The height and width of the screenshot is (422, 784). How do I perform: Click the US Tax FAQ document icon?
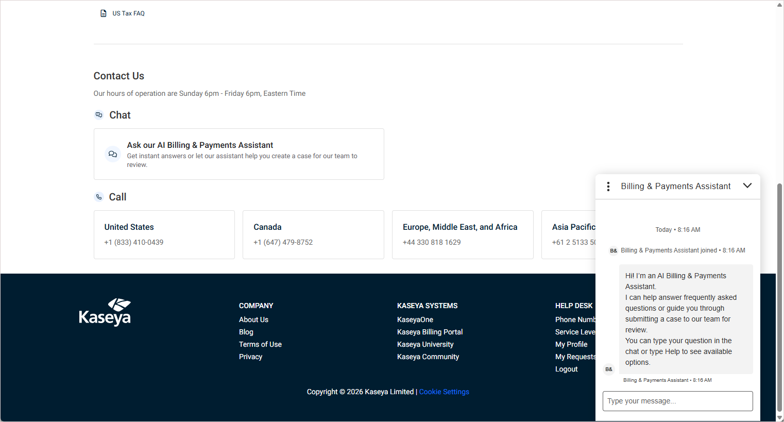click(x=103, y=13)
